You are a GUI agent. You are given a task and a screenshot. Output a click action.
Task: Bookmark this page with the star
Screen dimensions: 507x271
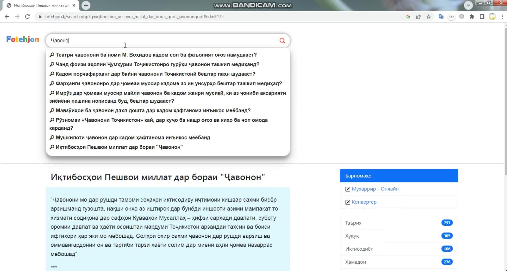[429, 17]
